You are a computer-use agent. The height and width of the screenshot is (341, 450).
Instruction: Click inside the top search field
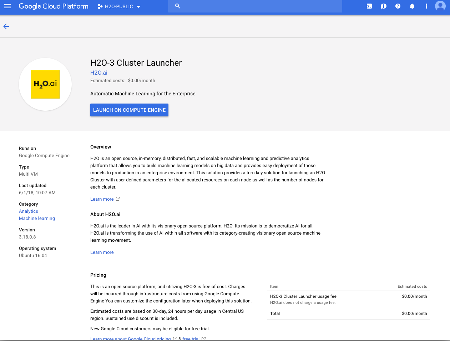(x=261, y=6)
